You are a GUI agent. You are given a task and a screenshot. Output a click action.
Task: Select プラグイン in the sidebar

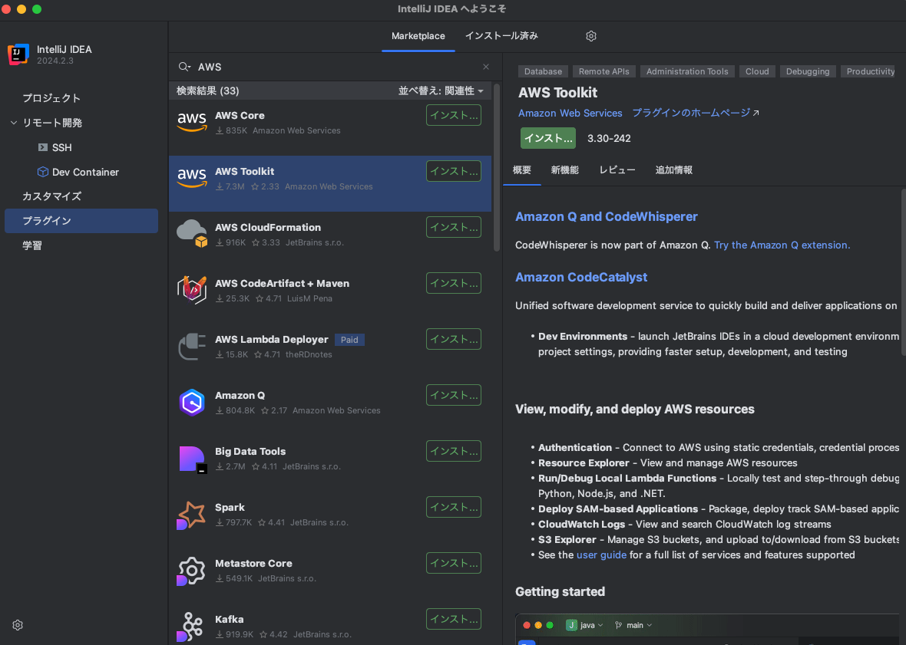tap(81, 221)
